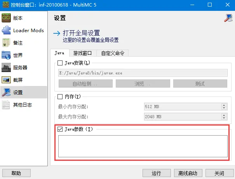Click the 这里的设置会覆盖全局设置 description text
The width and height of the screenshot is (235, 179).
click(x=91, y=40)
